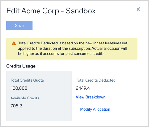The width and height of the screenshot is (149, 127).
Task: Click the yellow warning banner's first line
Action: (x=73, y=43)
